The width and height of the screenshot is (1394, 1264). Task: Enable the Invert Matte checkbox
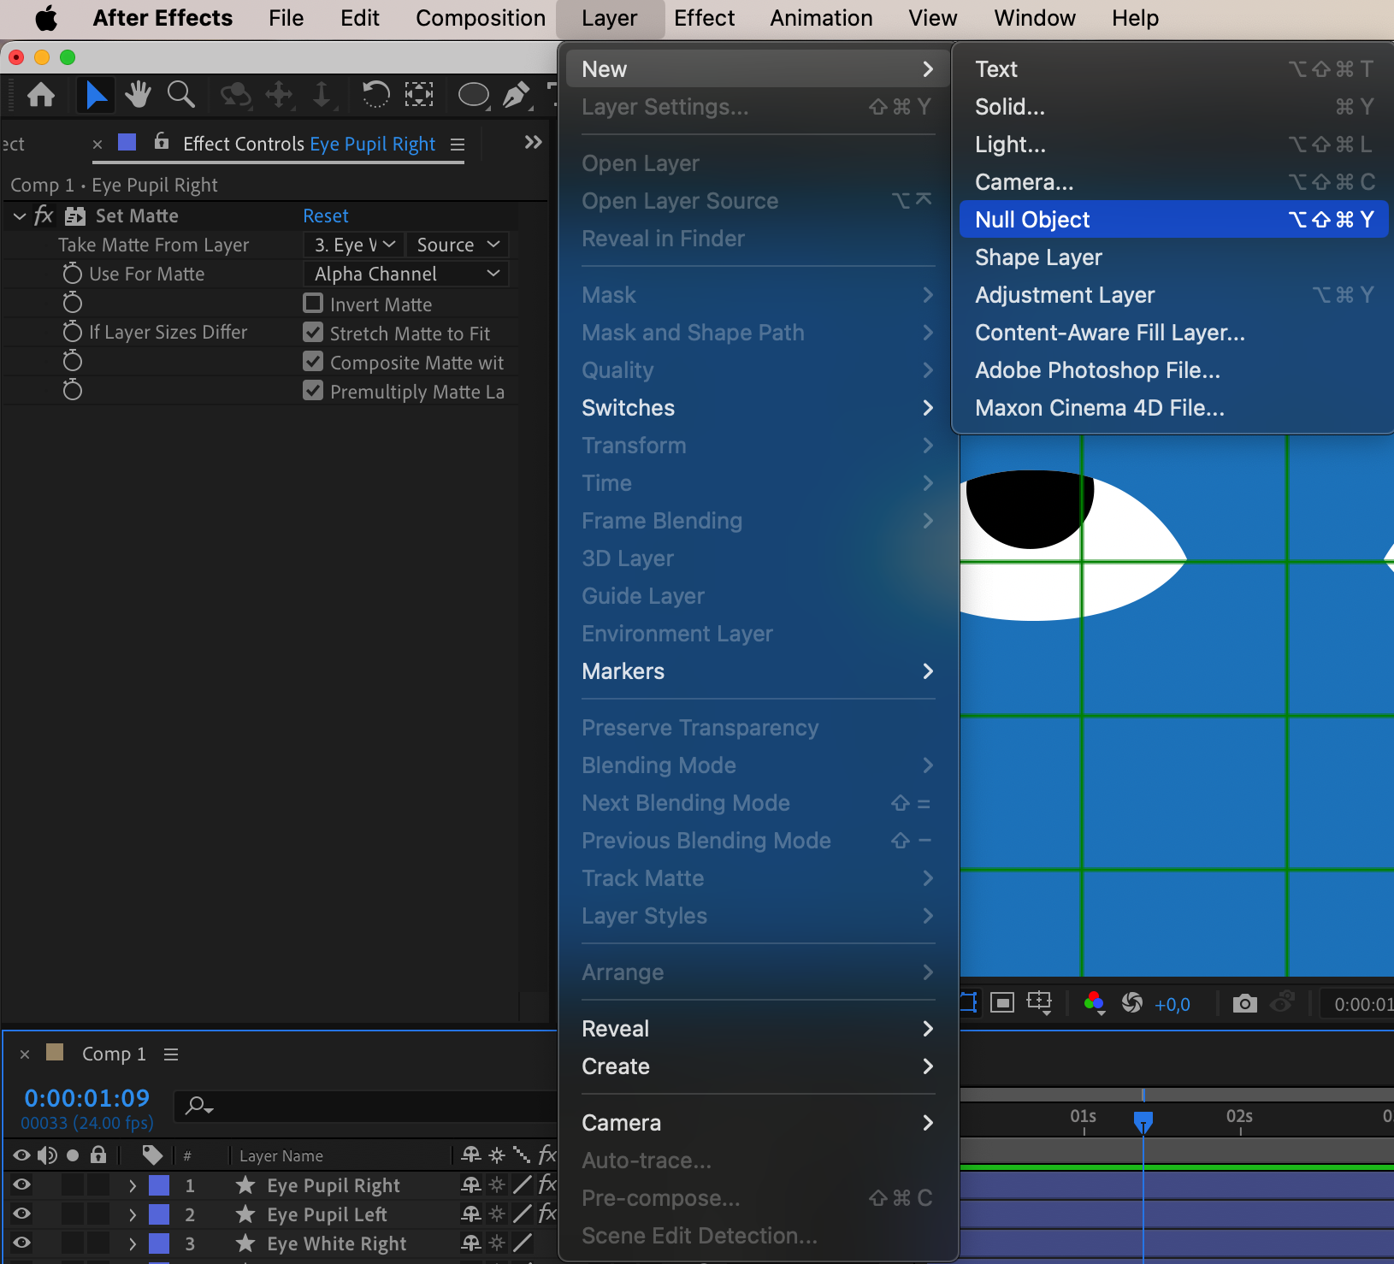pos(313,304)
